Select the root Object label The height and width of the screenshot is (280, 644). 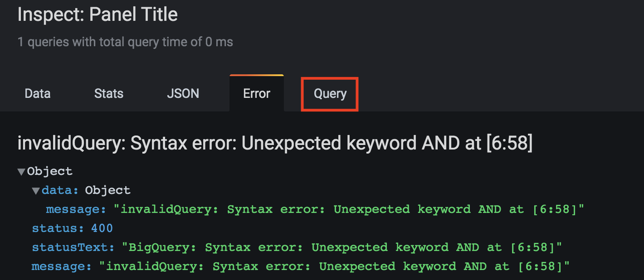50,171
